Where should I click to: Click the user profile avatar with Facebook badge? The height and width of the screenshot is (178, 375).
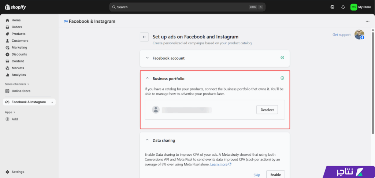tap(359, 35)
